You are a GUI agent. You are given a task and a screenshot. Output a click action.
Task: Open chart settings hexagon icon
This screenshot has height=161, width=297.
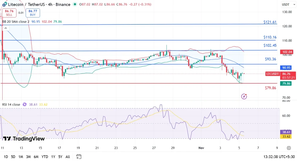[289, 148]
